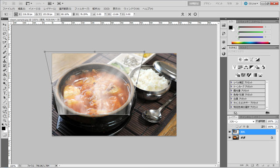Switch to the チャンネル tab
The image size is (280, 168).
pyautogui.click(x=245, y=117)
